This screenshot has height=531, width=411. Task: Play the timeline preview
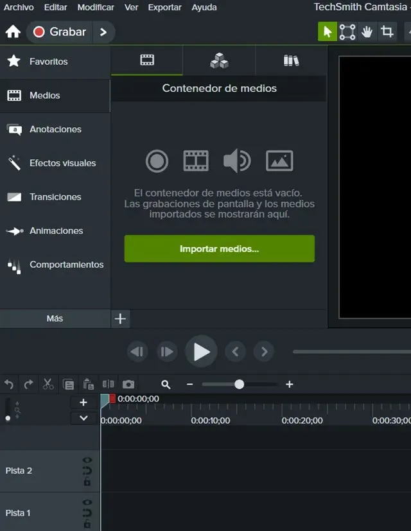(x=201, y=351)
